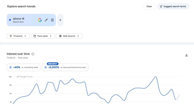Image resolution: width=194 pixels, height=106 pixels.
Task: Click the calendar icon in Past week filter
Action: (x=35, y=36)
